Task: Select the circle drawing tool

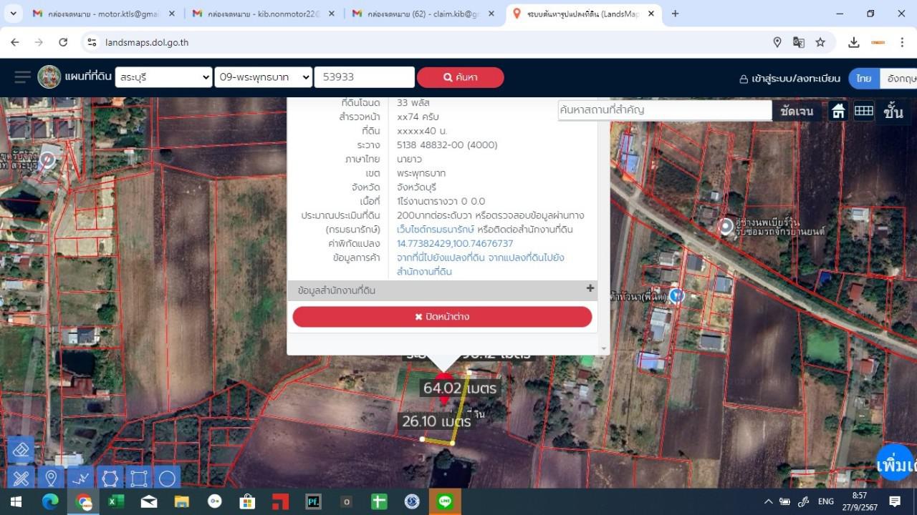Action: pyautogui.click(x=167, y=478)
